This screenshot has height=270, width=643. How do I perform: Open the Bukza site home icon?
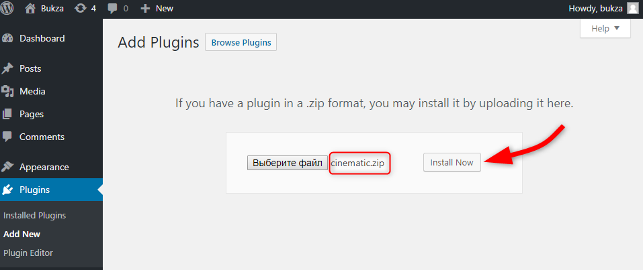tap(31, 8)
